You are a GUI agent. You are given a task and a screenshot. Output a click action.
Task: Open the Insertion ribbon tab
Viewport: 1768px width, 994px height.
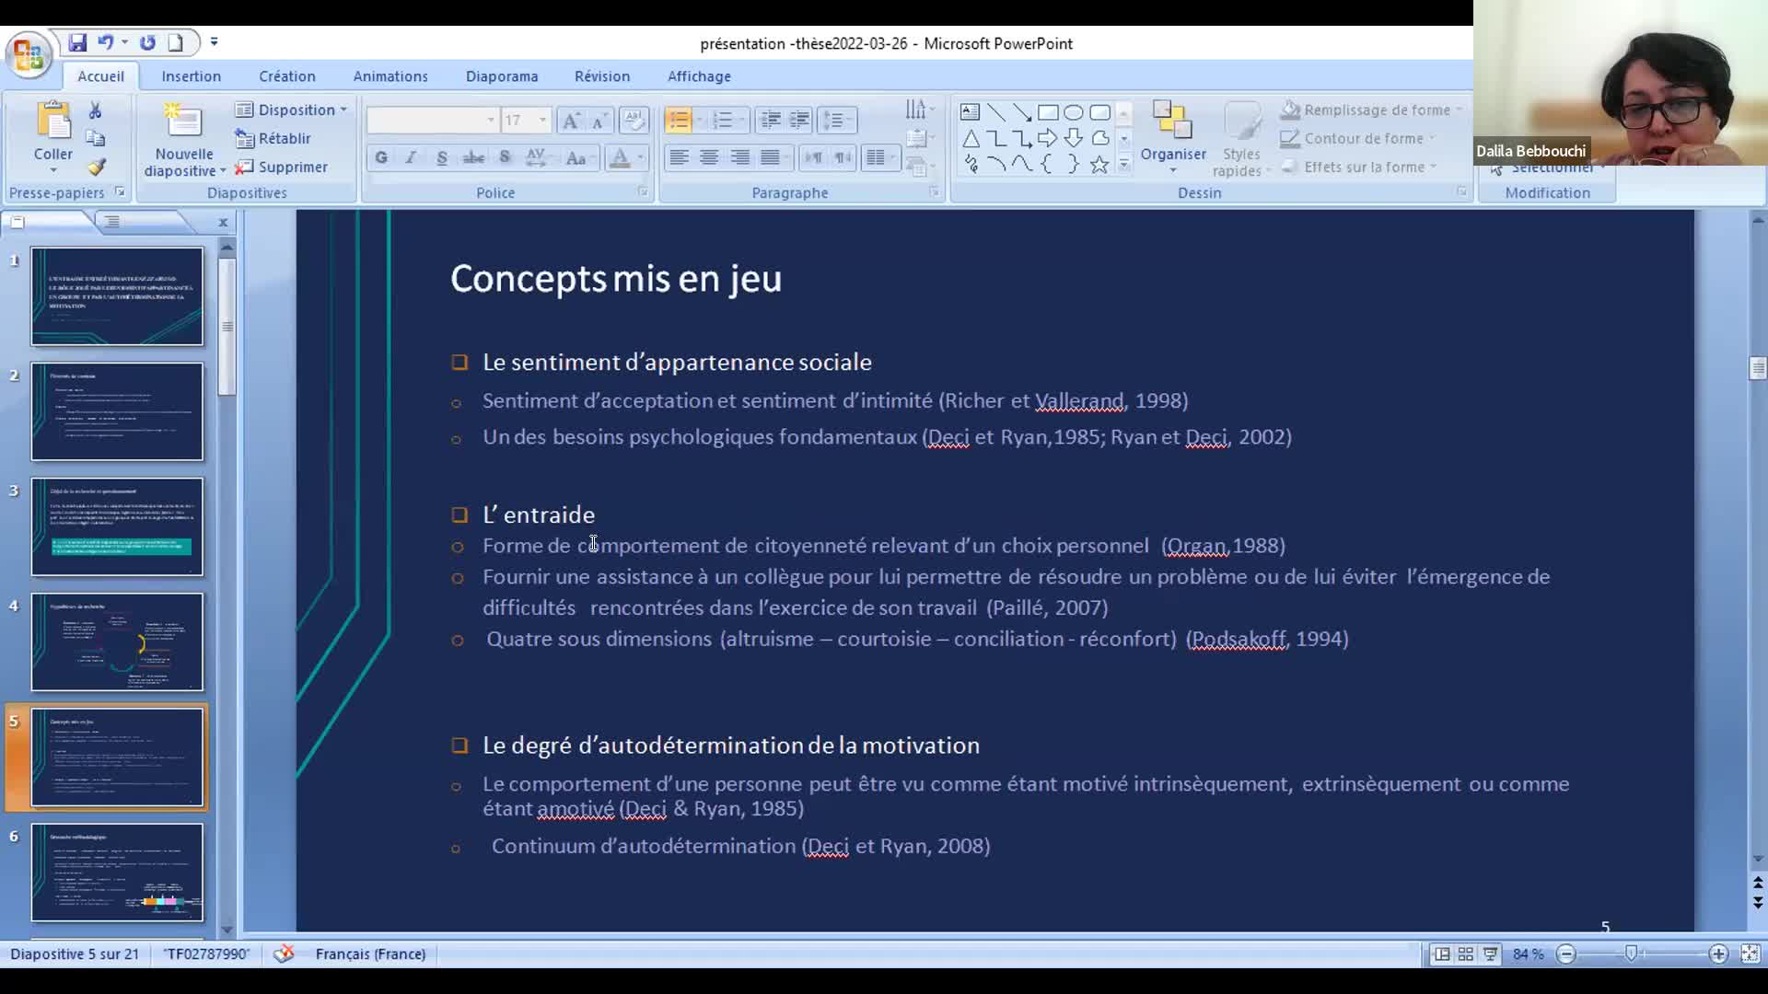[191, 76]
